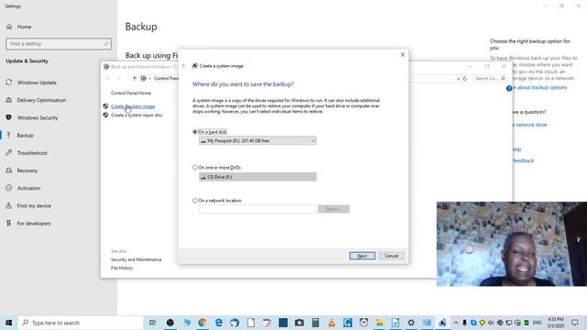Open the clock showing 4:53 PM
587x330 pixels.
point(556,323)
